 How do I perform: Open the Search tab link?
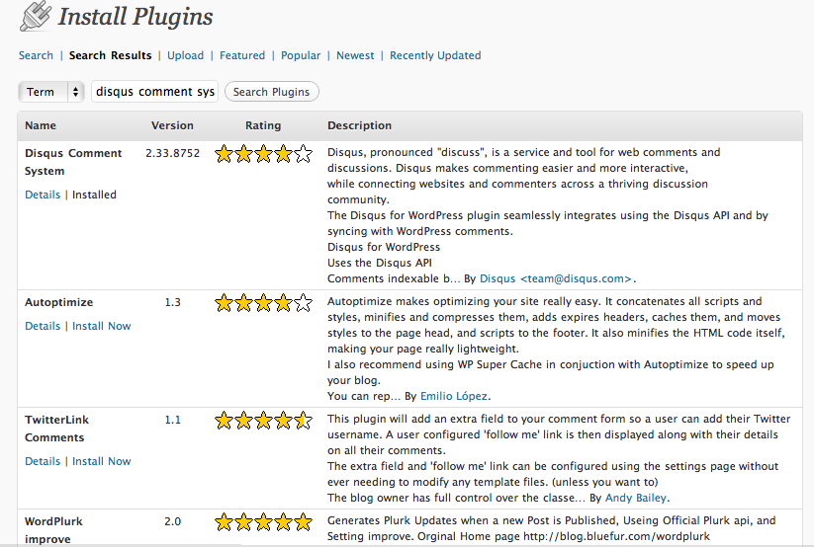[x=36, y=55]
